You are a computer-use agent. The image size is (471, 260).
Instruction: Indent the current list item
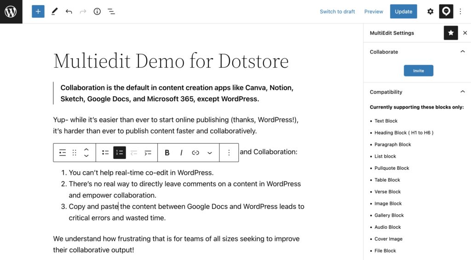click(148, 153)
